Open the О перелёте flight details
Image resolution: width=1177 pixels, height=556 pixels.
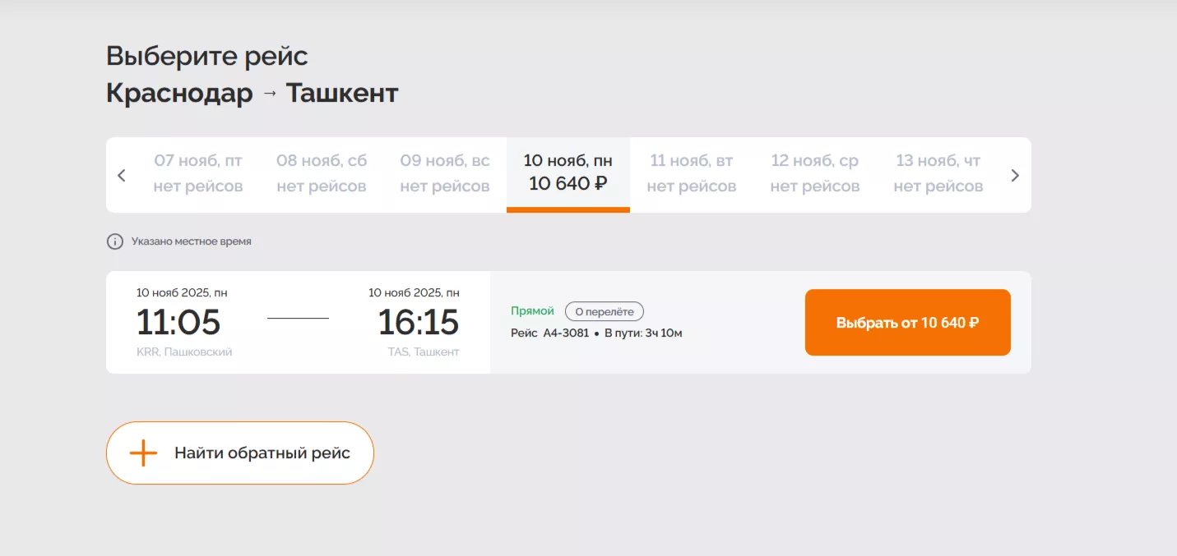(605, 311)
